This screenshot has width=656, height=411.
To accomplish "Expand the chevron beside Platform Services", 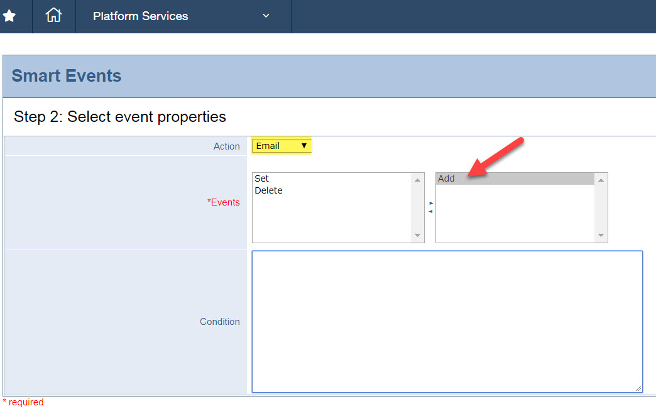I will click(266, 16).
